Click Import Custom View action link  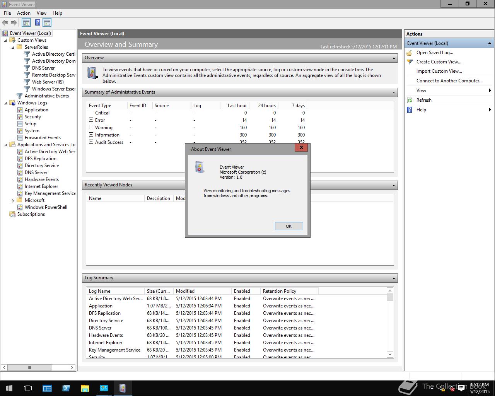(439, 71)
